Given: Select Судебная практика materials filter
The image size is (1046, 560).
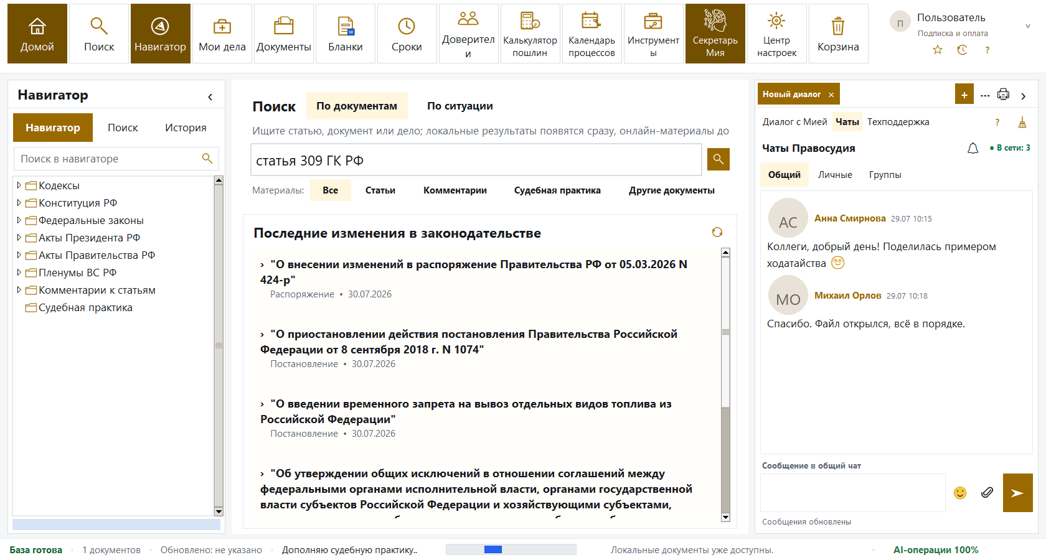Looking at the screenshot, I should (557, 190).
